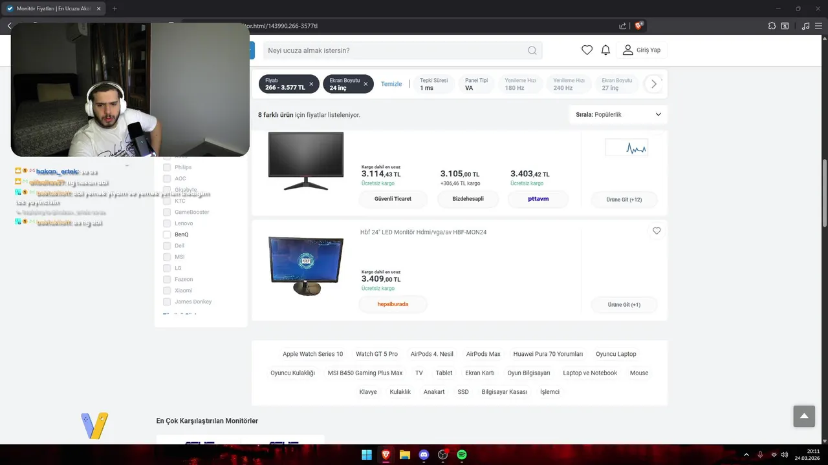828x465 pixels.
Task: Click the volume speaker icon in the system tray
Action: (785, 455)
